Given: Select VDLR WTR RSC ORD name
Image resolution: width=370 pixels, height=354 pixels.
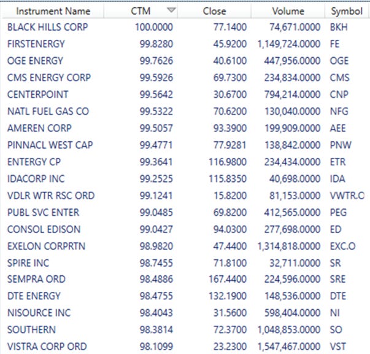Looking at the screenshot, I should (x=51, y=195).
